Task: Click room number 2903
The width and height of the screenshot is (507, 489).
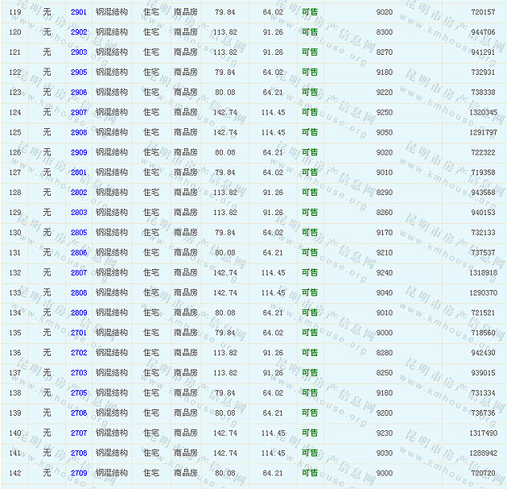Action: click(x=78, y=52)
